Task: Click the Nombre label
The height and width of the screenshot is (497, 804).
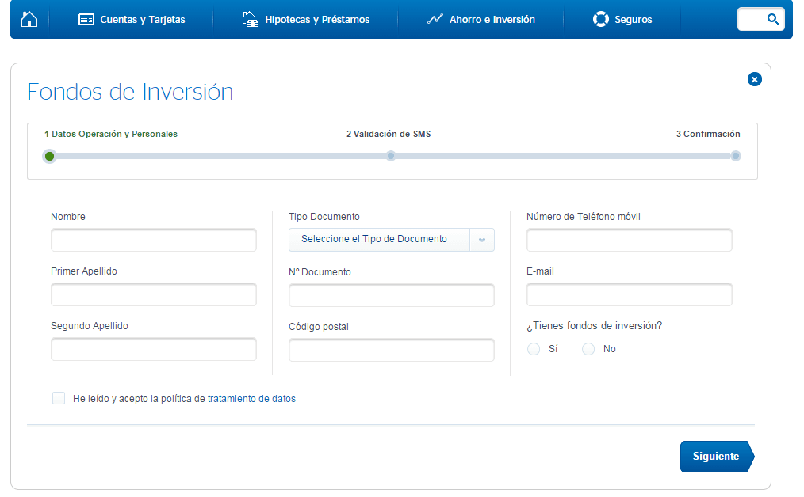Action: tap(68, 217)
